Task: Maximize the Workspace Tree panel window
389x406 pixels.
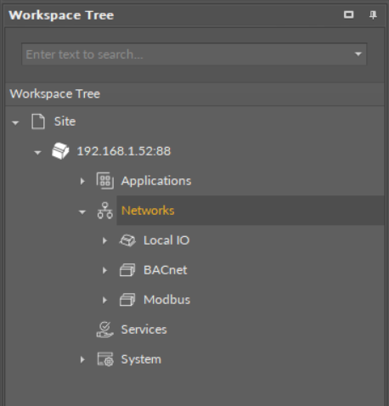Action: 348,14
